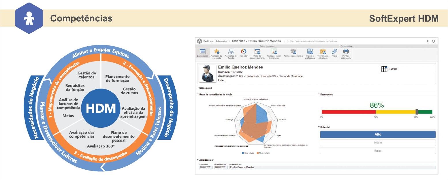448x180 pixels.
Task: Open the Anexo paperclip icon
Action: pos(334,51)
